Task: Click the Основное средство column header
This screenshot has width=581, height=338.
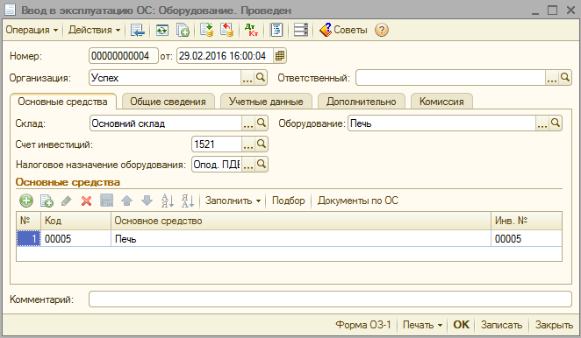Action: (301, 221)
